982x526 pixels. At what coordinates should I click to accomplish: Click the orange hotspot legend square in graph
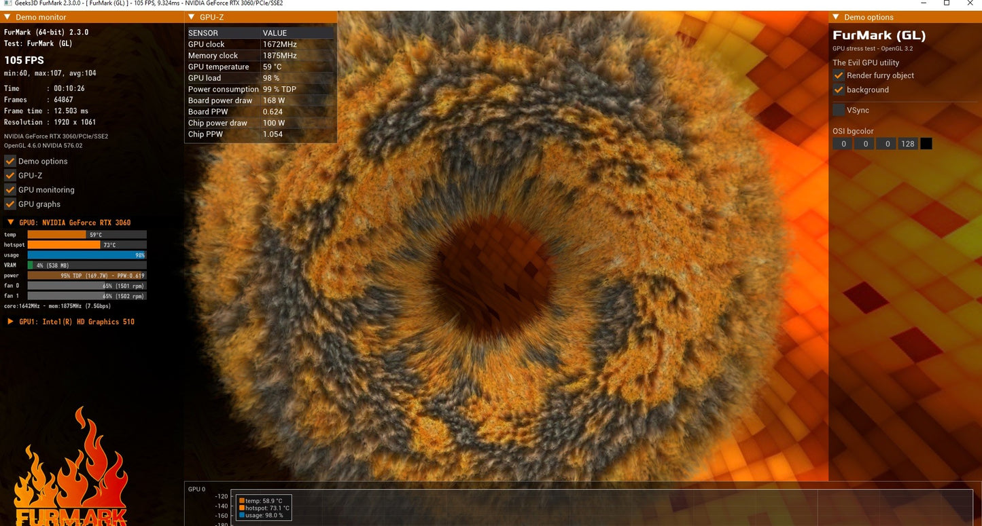(241, 508)
